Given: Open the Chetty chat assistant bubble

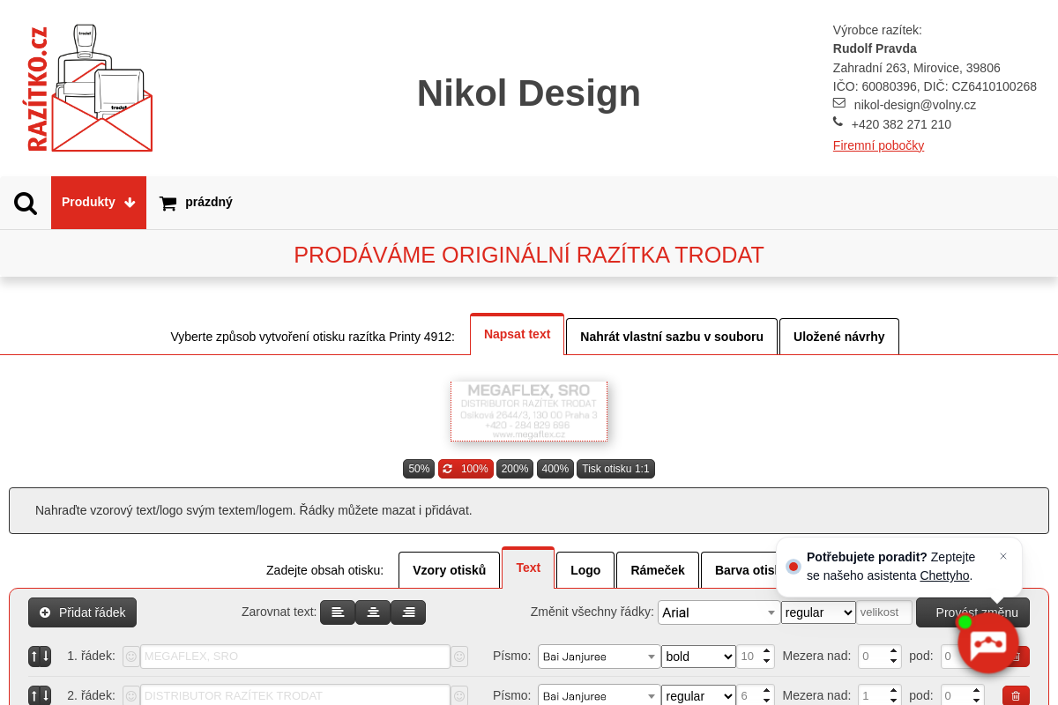Looking at the screenshot, I should (988, 644).
